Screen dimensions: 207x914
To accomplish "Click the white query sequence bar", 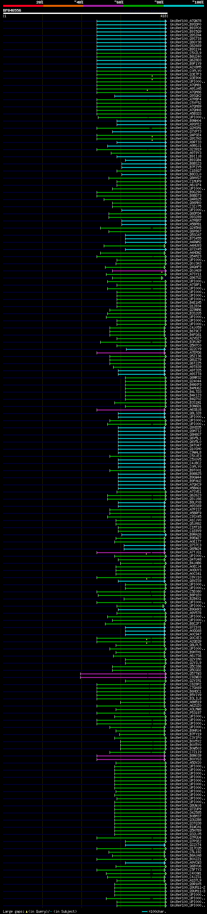I will pyautogui.click(x=85, y=14).
